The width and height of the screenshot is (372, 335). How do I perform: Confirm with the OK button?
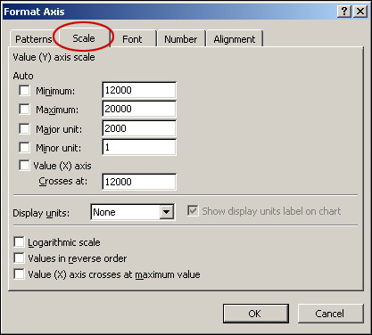click(x=256, y=314)
